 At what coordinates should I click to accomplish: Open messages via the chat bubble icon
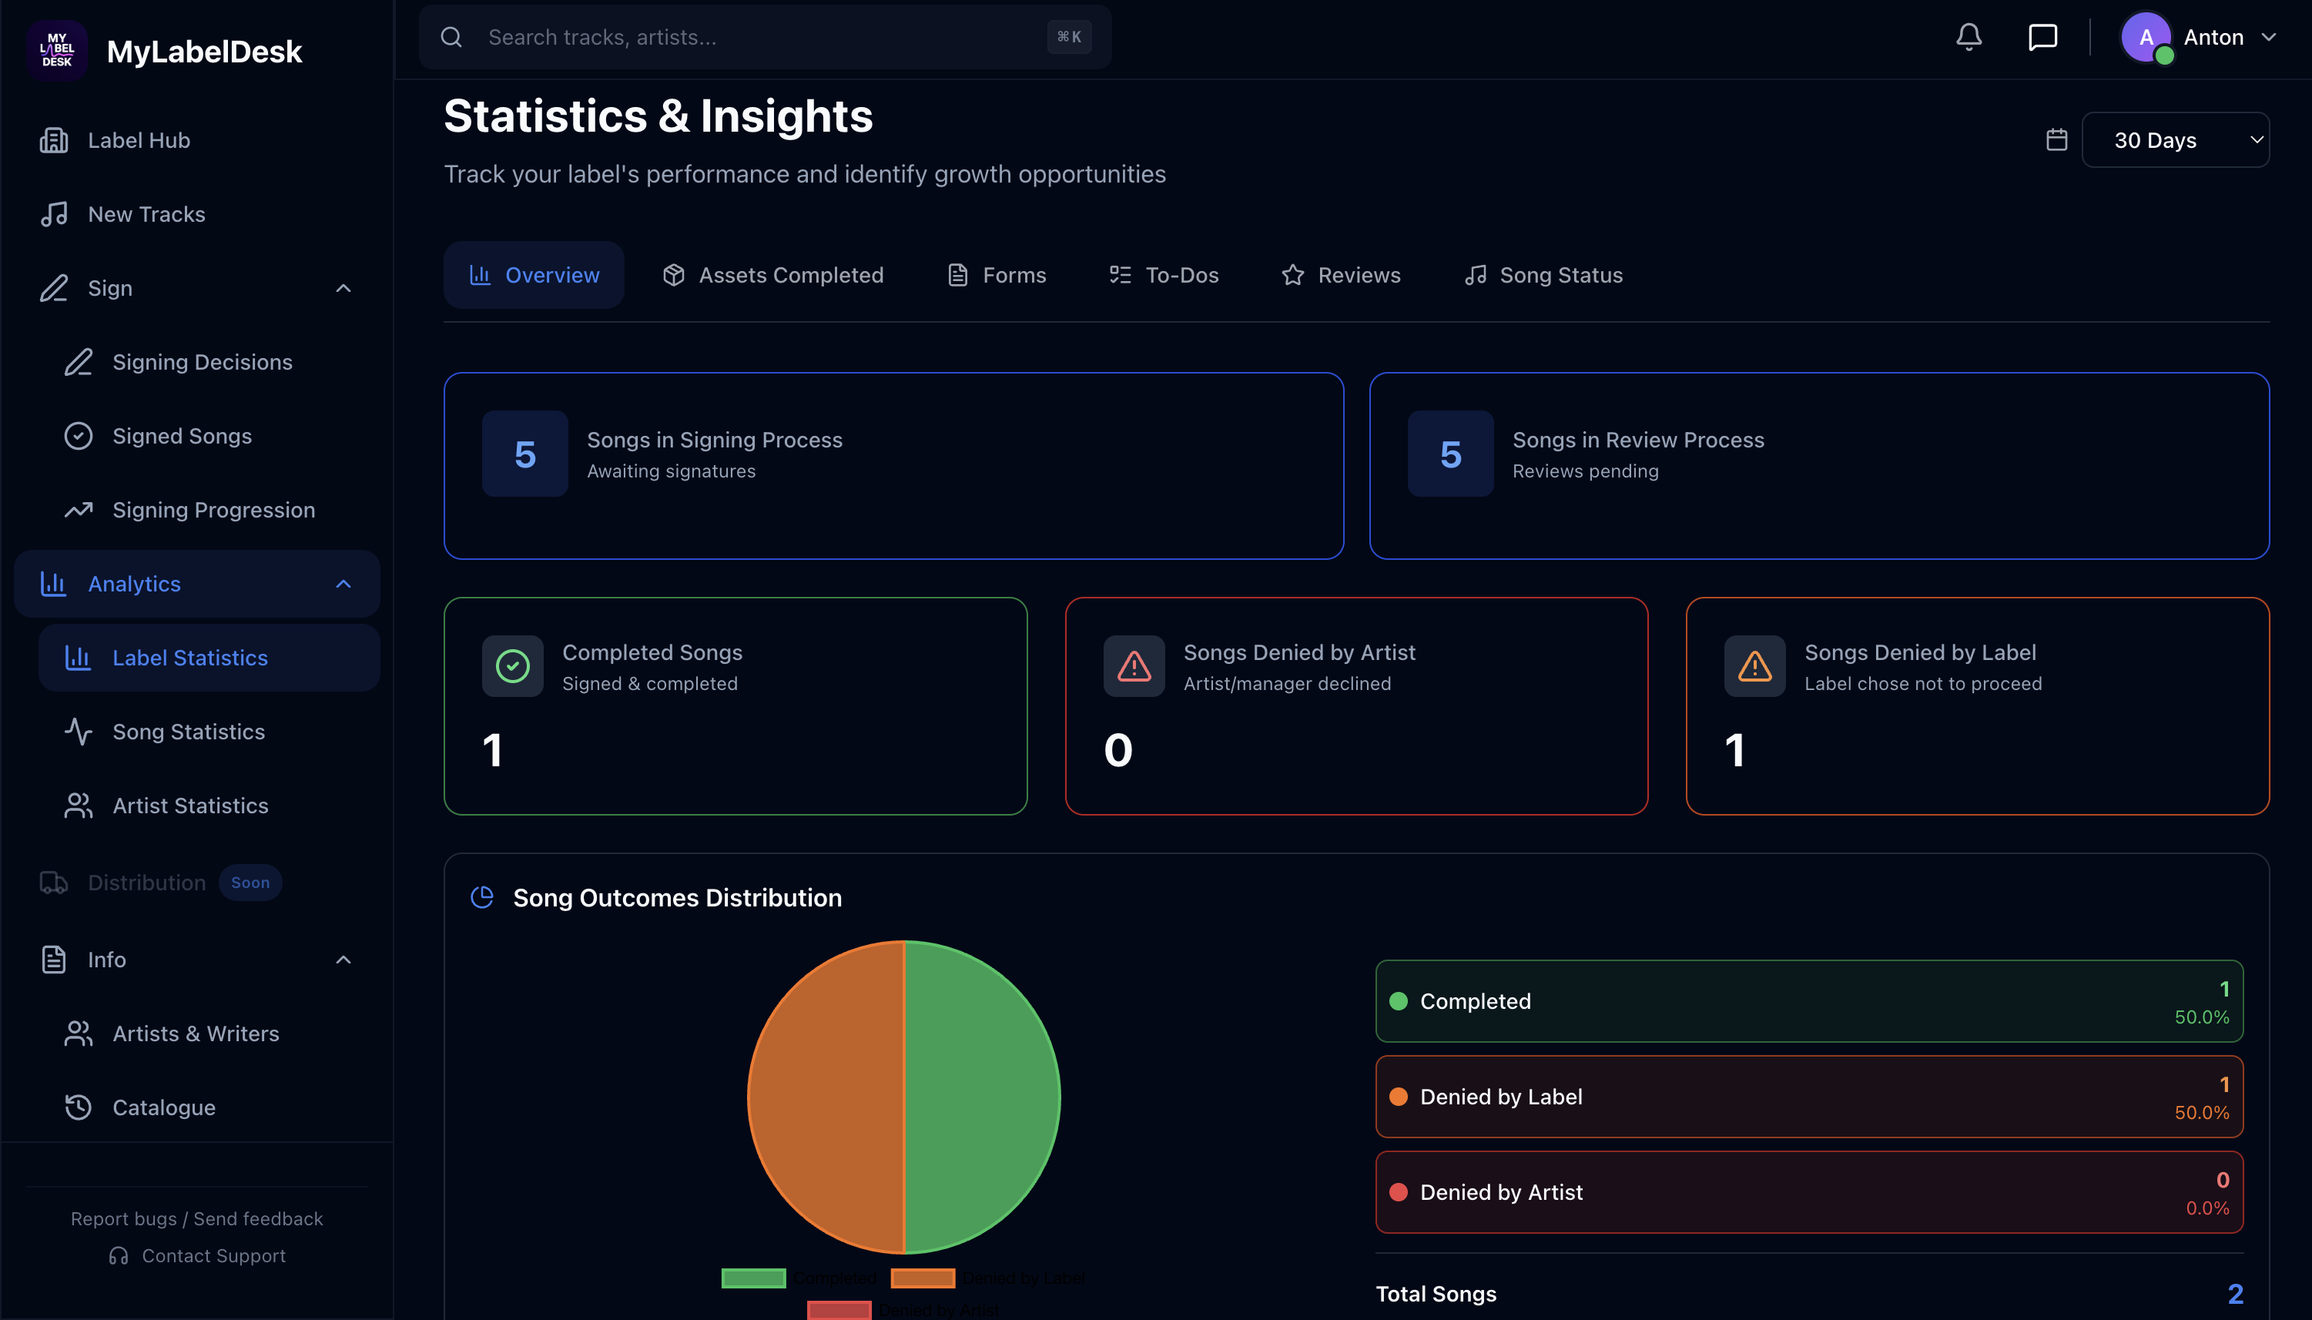pos(2042,37)
